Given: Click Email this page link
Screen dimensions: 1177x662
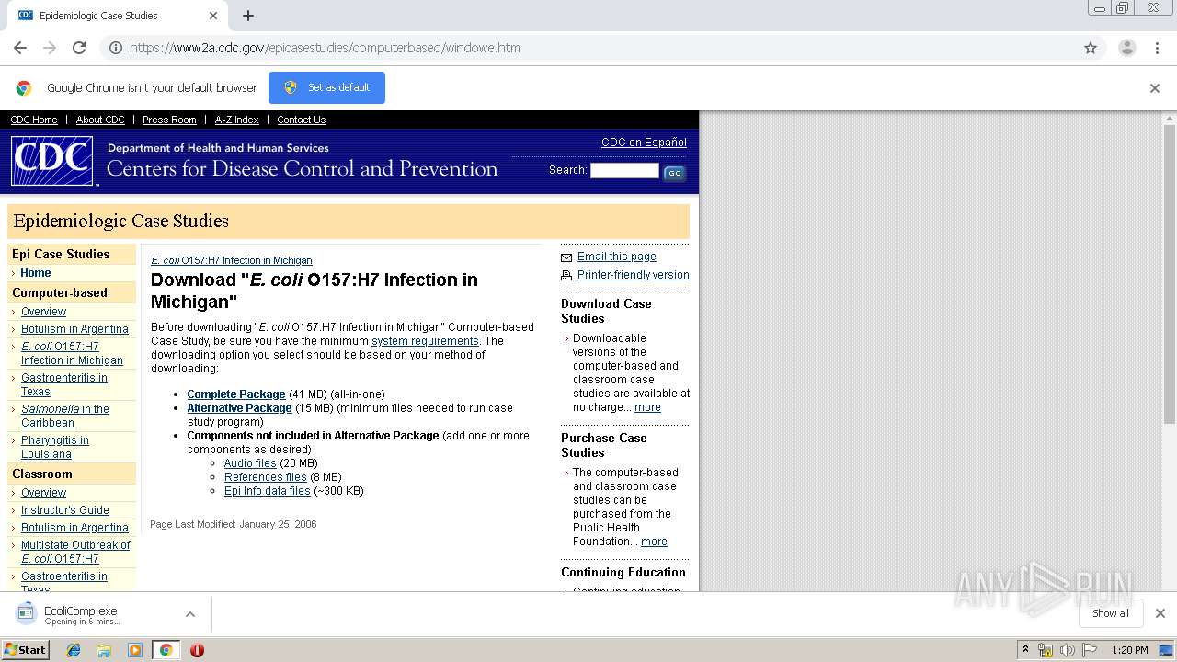Looking at the screenshot, I should (x=617, y=257).
